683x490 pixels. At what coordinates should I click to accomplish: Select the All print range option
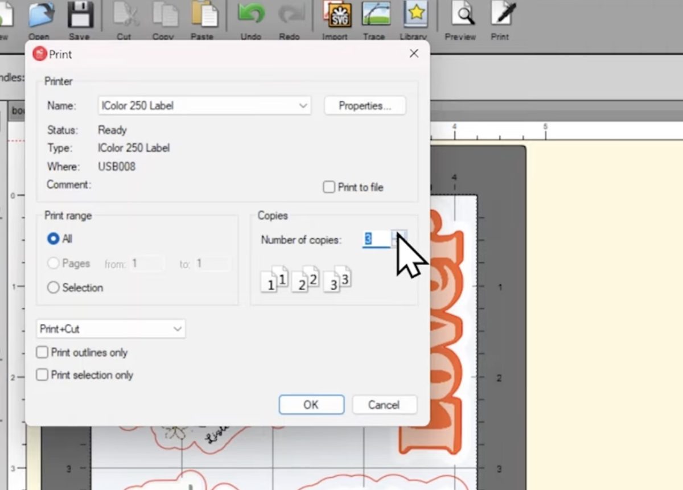[54, 239]
